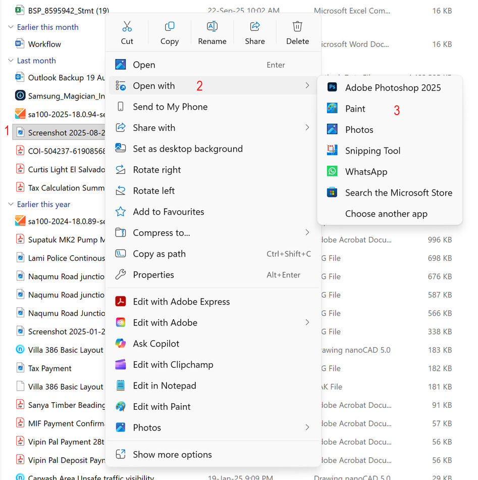Select the Screenshot 2025-01-2 file
478x480 pixels.
pyautogui.click(x=60, y=331)
